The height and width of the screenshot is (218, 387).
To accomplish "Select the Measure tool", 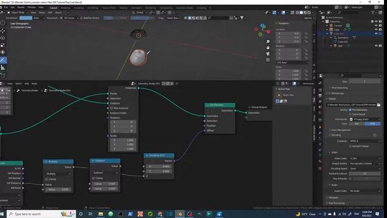I will 2,67.
